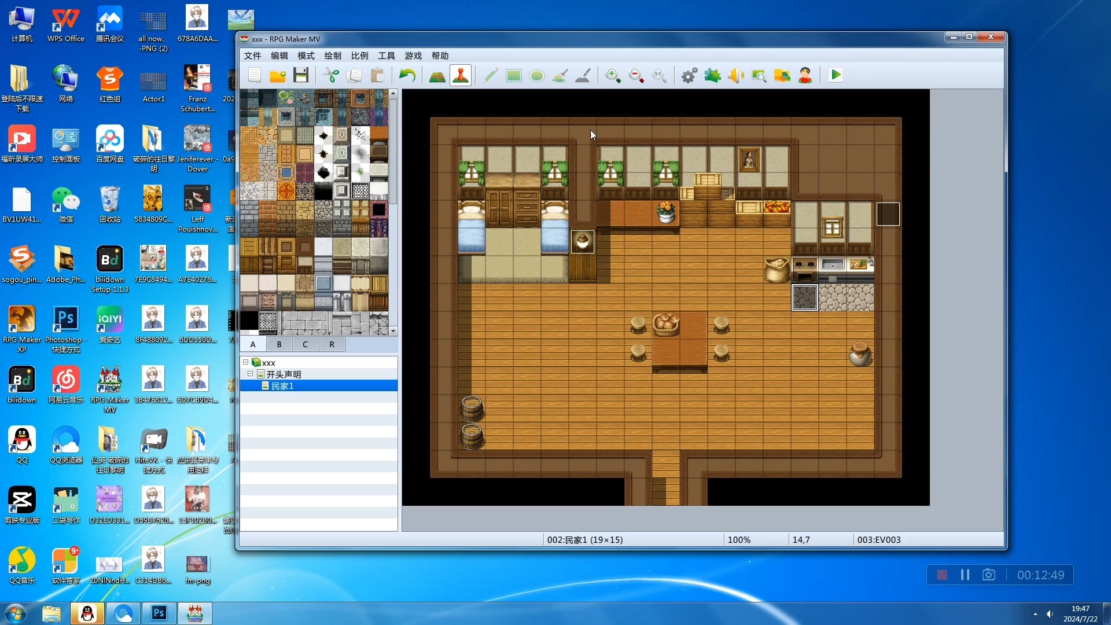The image size is (1111, 625).
Task: Click the RPG Maker XP desktop icon
Action: click(22, 329)
